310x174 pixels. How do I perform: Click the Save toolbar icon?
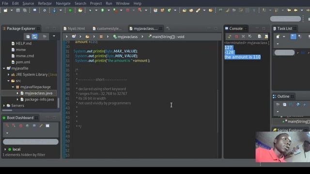(x=18, y=10)
